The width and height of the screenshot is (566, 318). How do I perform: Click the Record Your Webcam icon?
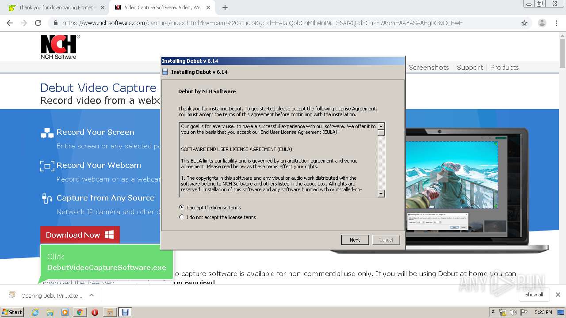(47, 166)
